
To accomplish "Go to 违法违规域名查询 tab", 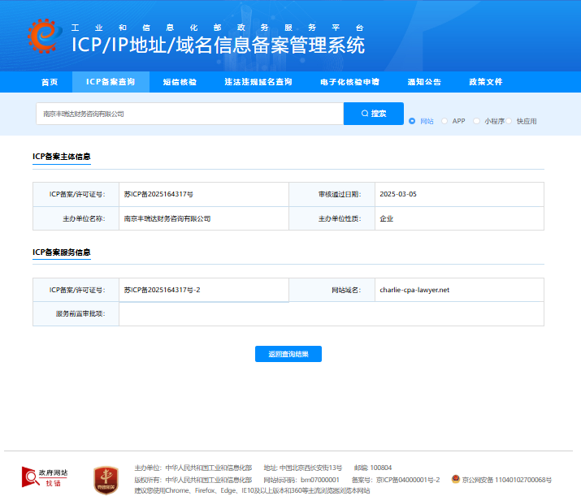I will point(258,82).
